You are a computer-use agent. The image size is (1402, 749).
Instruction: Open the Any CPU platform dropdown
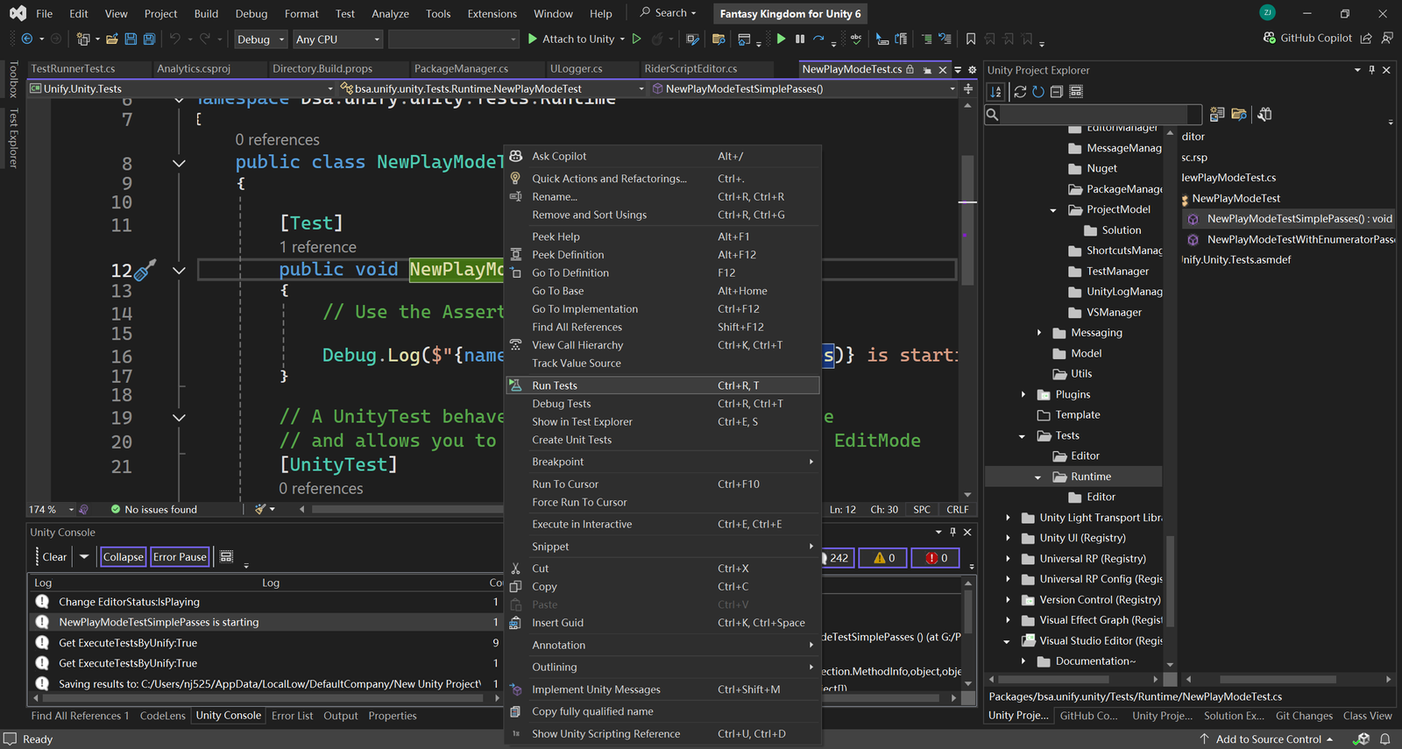pyautogui.click(x=337, y=39)
